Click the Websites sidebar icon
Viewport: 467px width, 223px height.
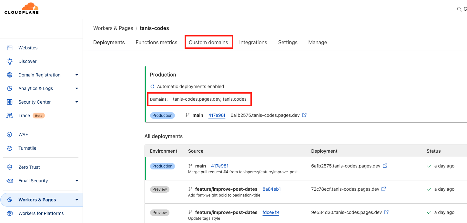(x=10, y=48)
